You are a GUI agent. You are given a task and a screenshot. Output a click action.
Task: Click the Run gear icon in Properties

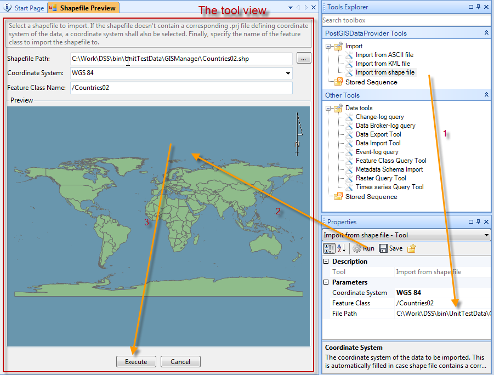(x=357, y=248)
